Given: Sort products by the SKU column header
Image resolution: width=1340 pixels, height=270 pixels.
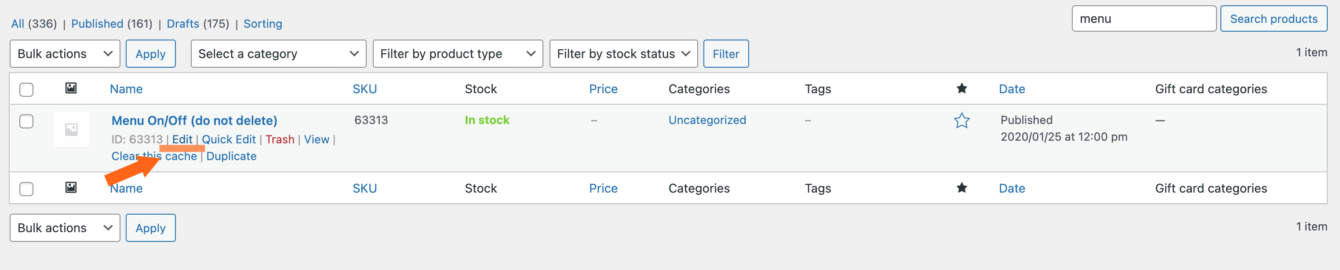Looking at the screenshot, I should (x=364, y=89).
